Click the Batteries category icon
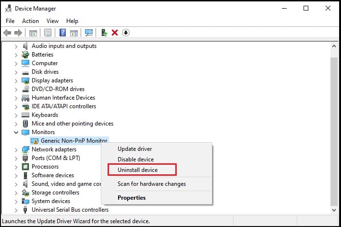This screenshot has width=341, height=227. pos(25,55)
